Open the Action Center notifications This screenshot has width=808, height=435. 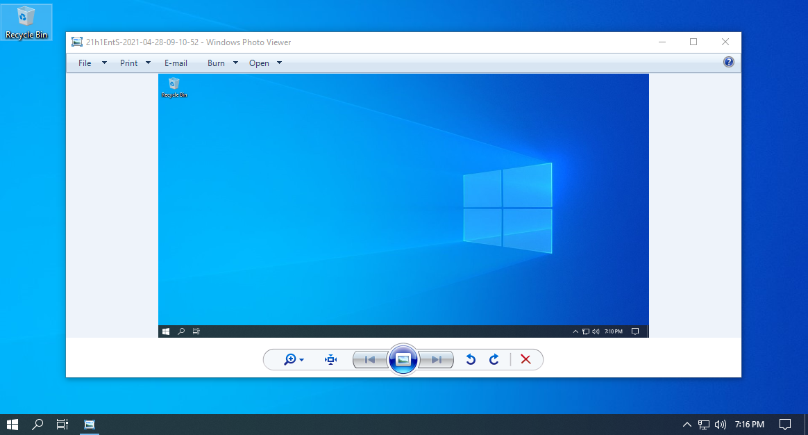(x=785, y=425)
